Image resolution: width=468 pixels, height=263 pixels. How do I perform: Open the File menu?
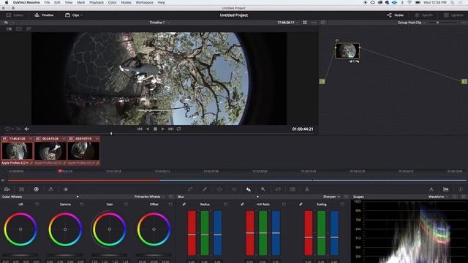coord(47,2)
